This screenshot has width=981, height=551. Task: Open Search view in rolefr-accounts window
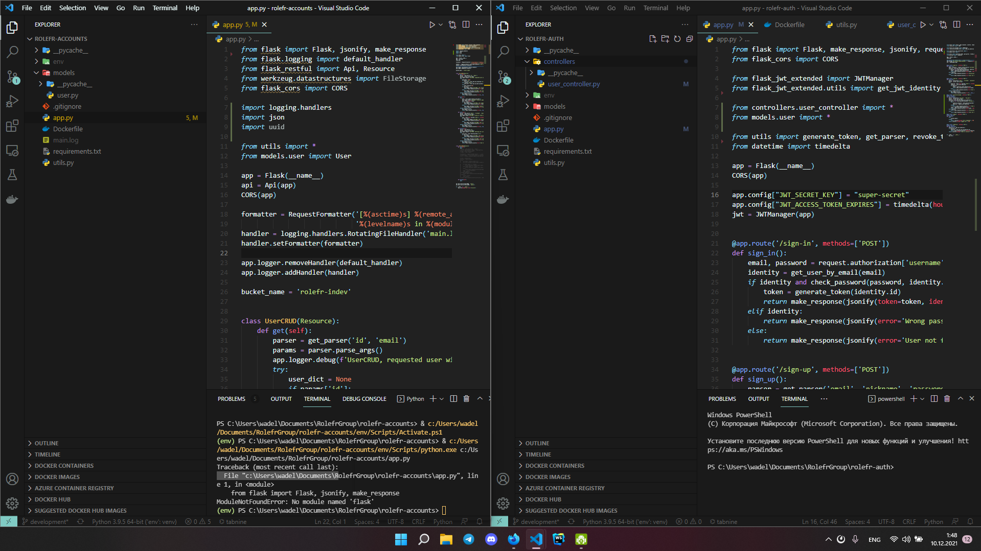pos(12,52)
